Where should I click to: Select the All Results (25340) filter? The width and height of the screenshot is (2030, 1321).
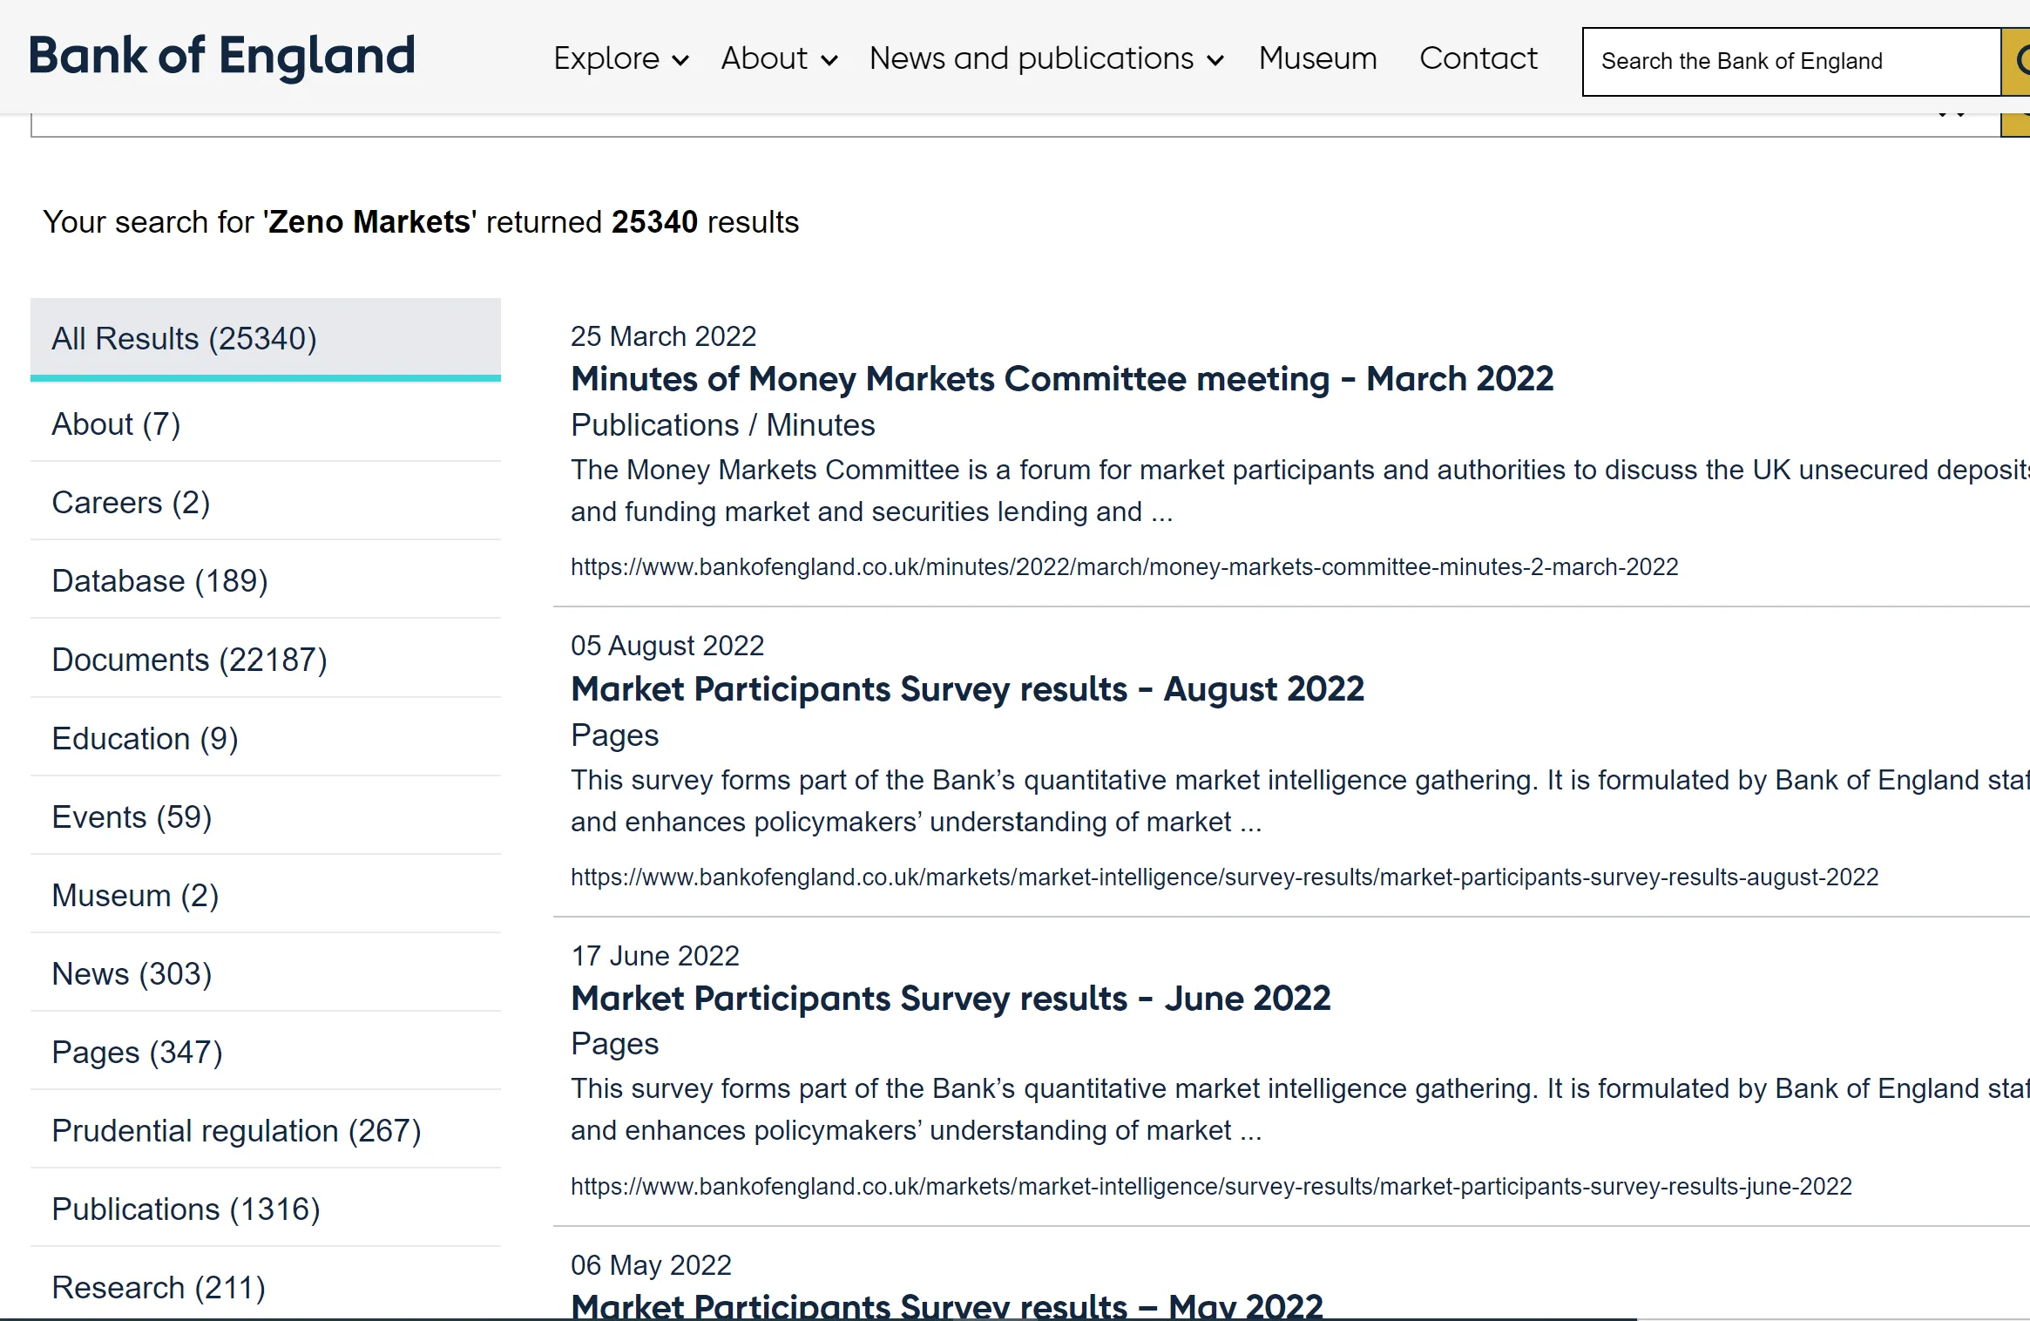(x=266, y=339)
